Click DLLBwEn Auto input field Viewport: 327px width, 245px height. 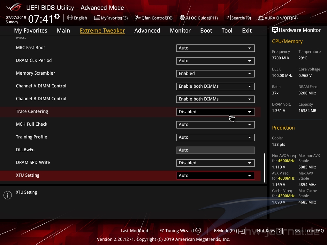tap(216, 150)
